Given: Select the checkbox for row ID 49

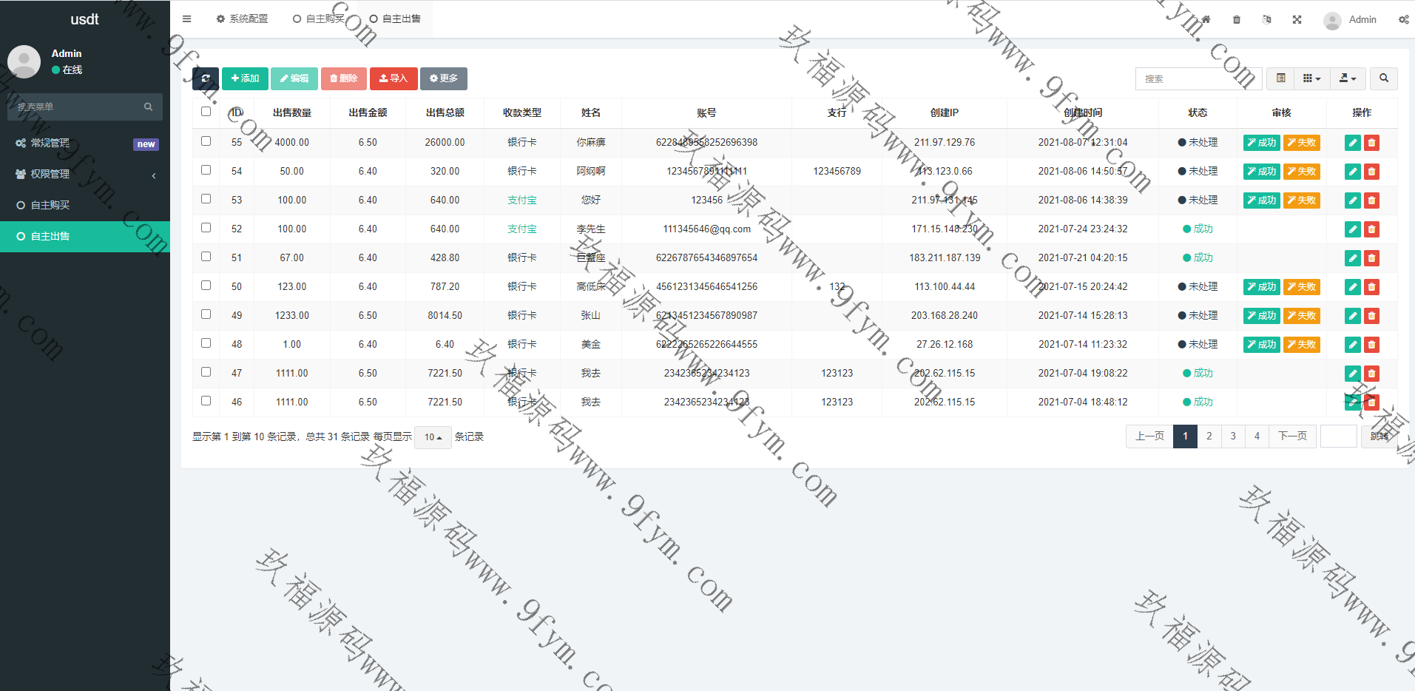Looking at the screenshot, I should click(x=206, y=314).
